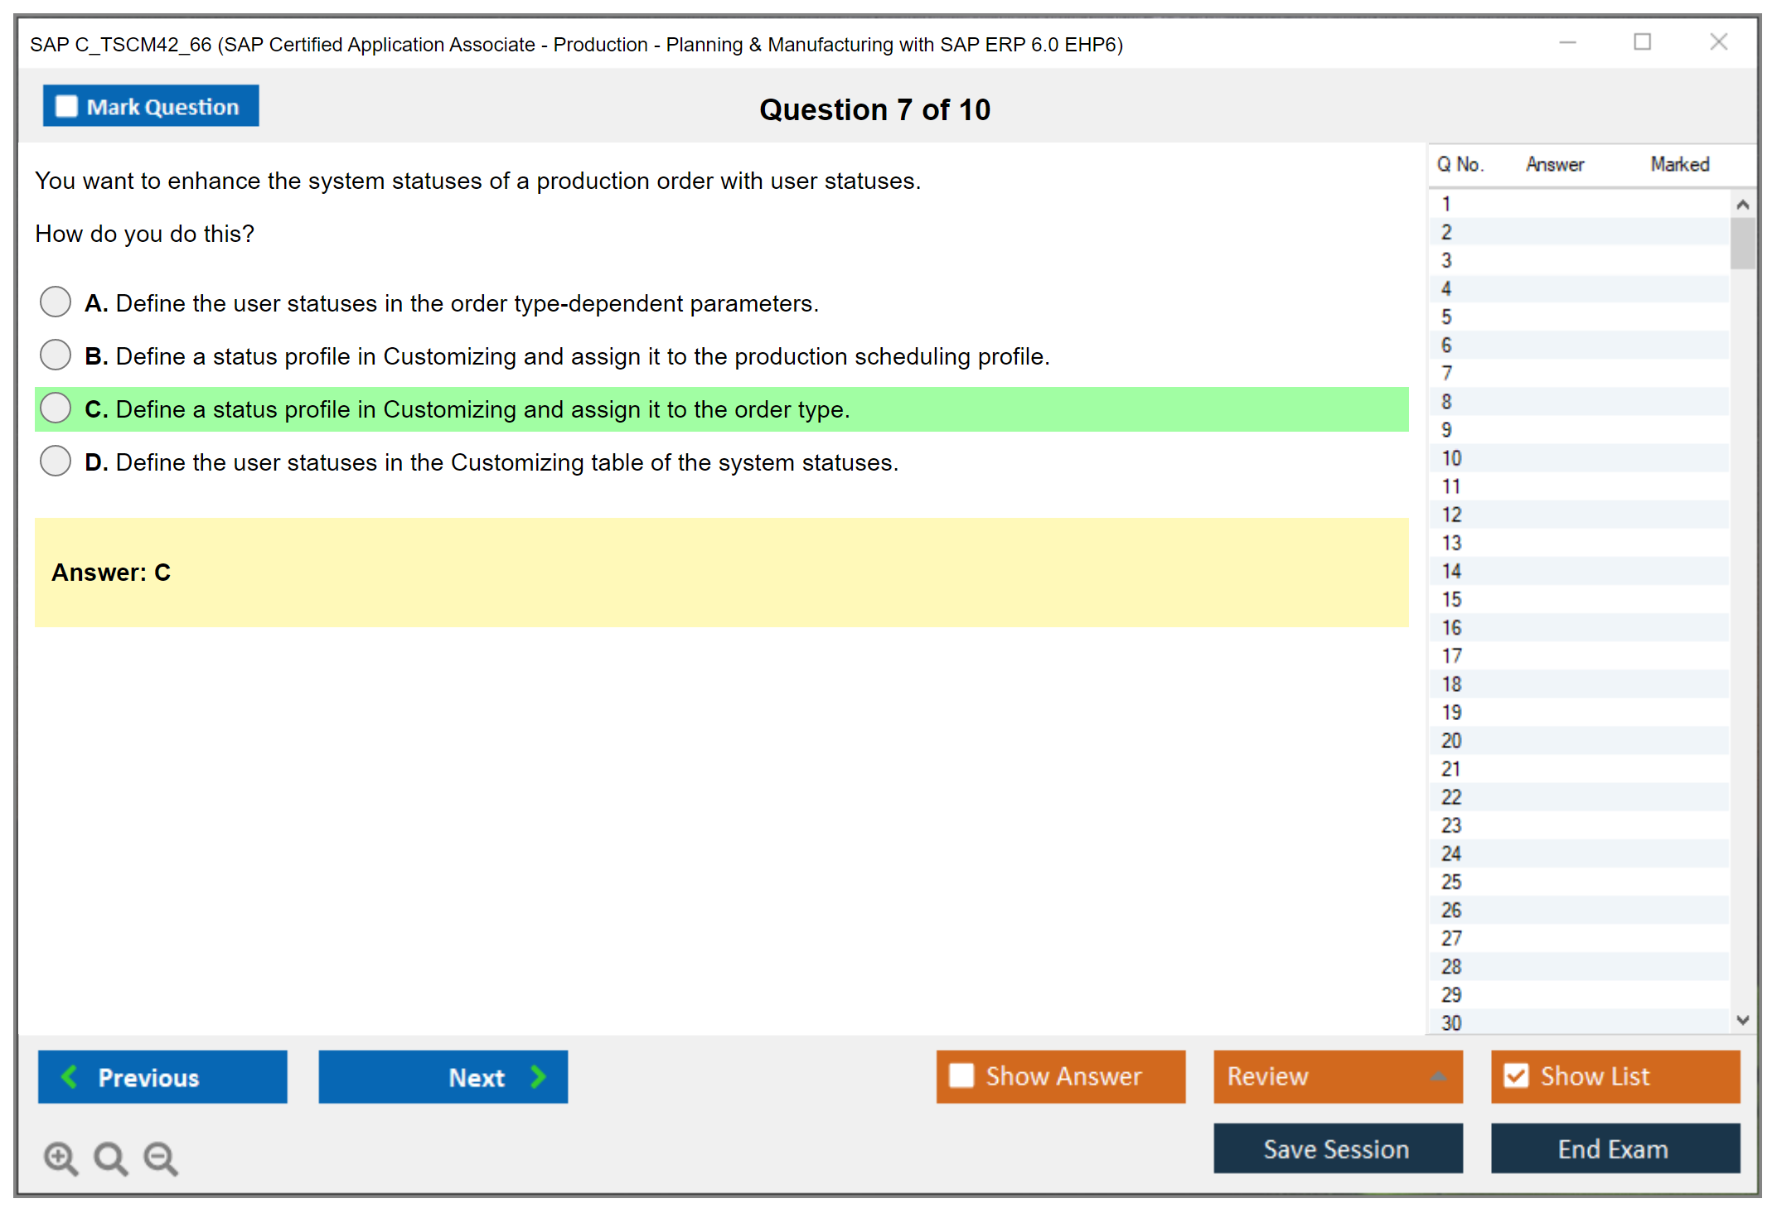Click the End Exam button
This screenshot has width=1782, height=1218.
pyautogui.click(x=1614, y=1148)
